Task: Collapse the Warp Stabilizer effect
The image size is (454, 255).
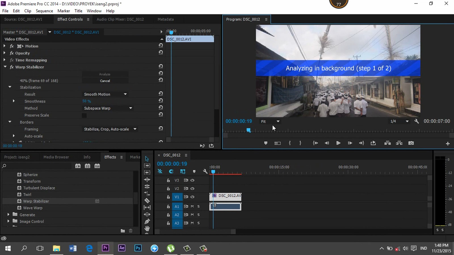Action: (x=5, y=67)
